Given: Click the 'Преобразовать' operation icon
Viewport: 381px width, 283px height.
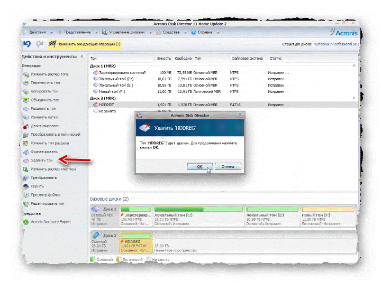Looking at the screenshot, I should [26, 178].
